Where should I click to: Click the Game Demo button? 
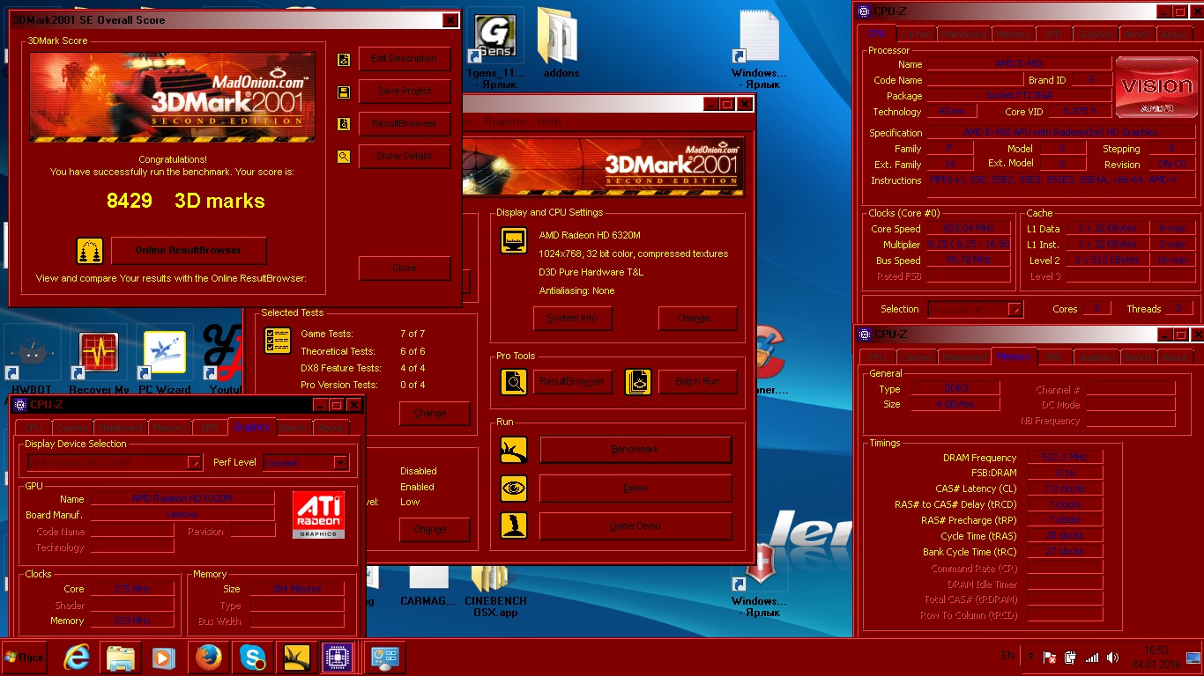635,526
